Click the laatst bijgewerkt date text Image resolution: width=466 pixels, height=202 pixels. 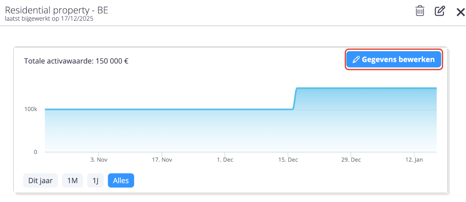(49, 19)
